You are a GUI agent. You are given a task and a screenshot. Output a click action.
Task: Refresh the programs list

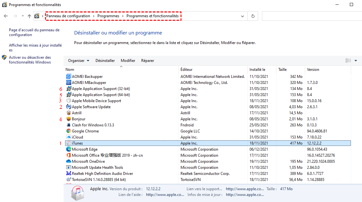click(x=253, y=16)
